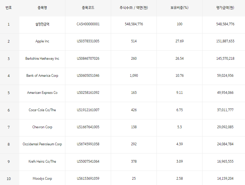
Task: Click valuation amount 24,084,784
Action: pos(225,144)
